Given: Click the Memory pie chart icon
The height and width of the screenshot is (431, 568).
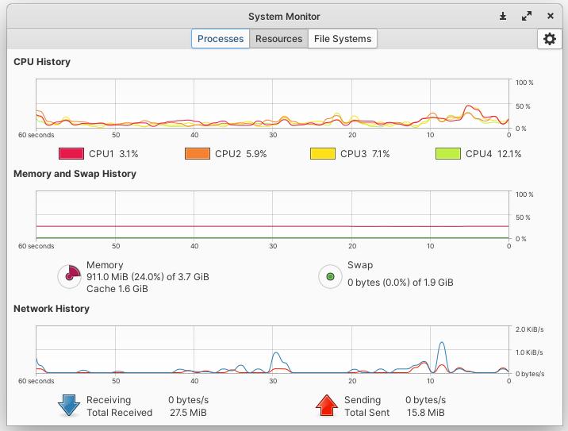Looking at the screenshot, I should [70, 276].
